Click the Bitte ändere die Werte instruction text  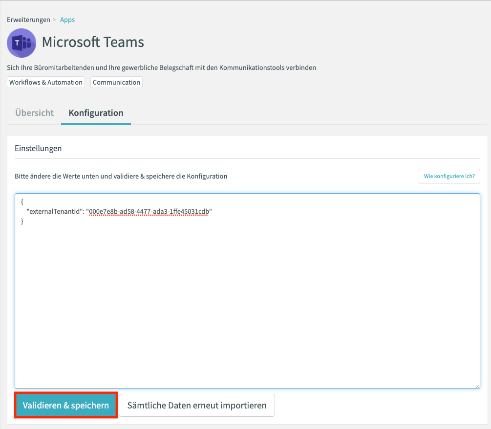pos(121,176)
